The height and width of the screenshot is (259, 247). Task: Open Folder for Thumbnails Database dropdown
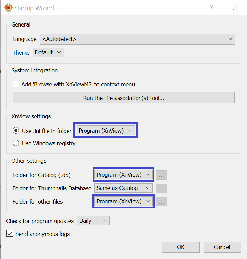pos(123,188)
